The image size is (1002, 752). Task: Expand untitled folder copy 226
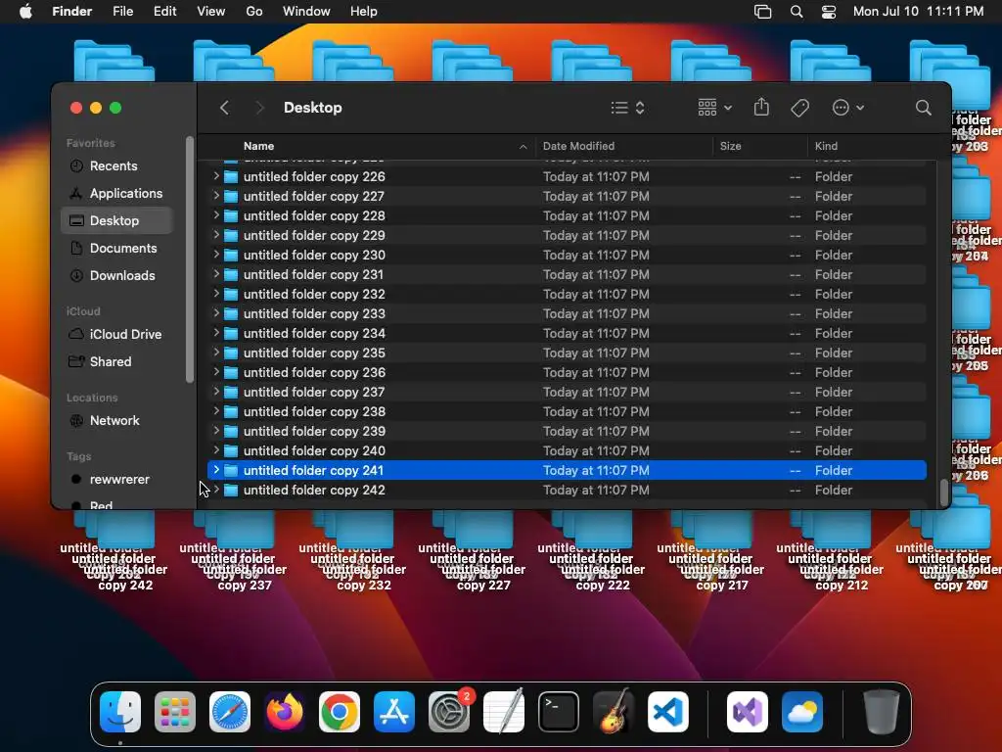click(x=216, y=176)
